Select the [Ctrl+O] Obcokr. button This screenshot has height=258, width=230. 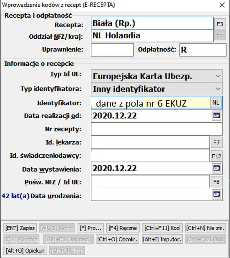click(117, 239)
